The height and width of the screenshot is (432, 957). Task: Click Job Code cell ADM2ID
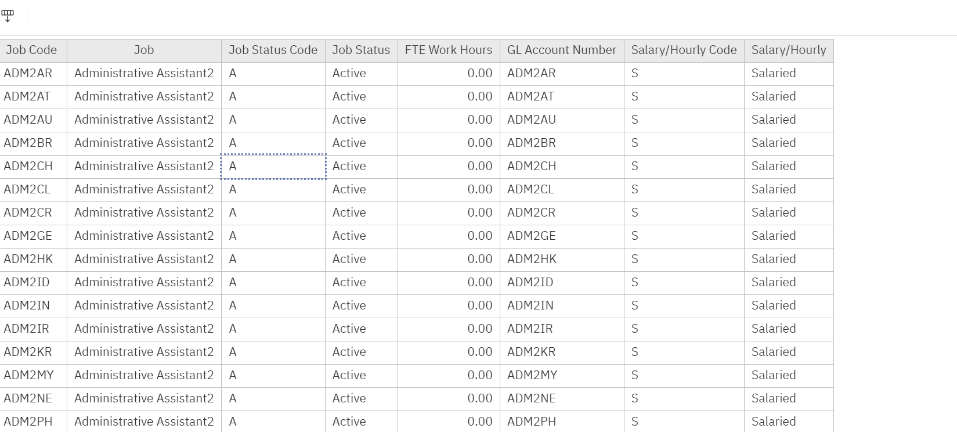[x=33, y=283]
